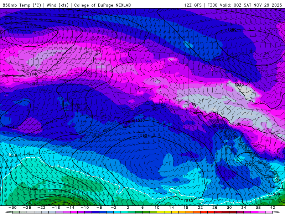This screenshot has height=214, width=285.
Task: Click the -6 color bar label
Action: [x=99, y=208]
